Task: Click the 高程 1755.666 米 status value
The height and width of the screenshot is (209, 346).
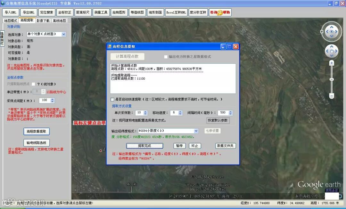Action: tap(325, 203)
